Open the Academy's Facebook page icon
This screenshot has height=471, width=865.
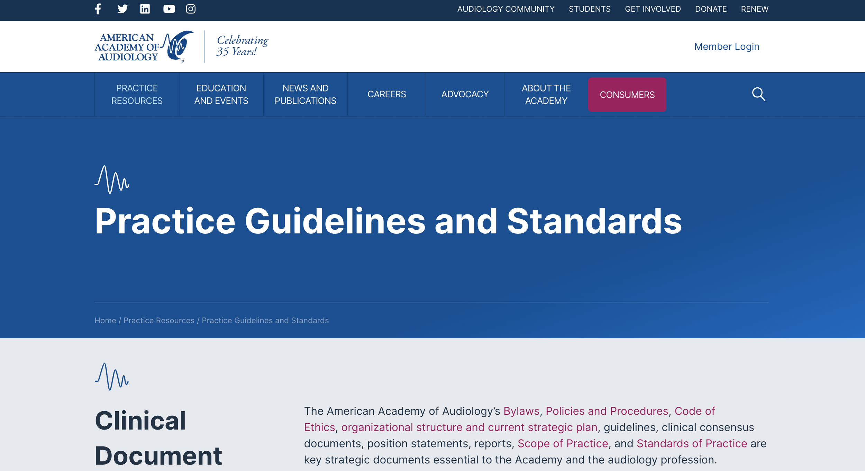(98, 9)
